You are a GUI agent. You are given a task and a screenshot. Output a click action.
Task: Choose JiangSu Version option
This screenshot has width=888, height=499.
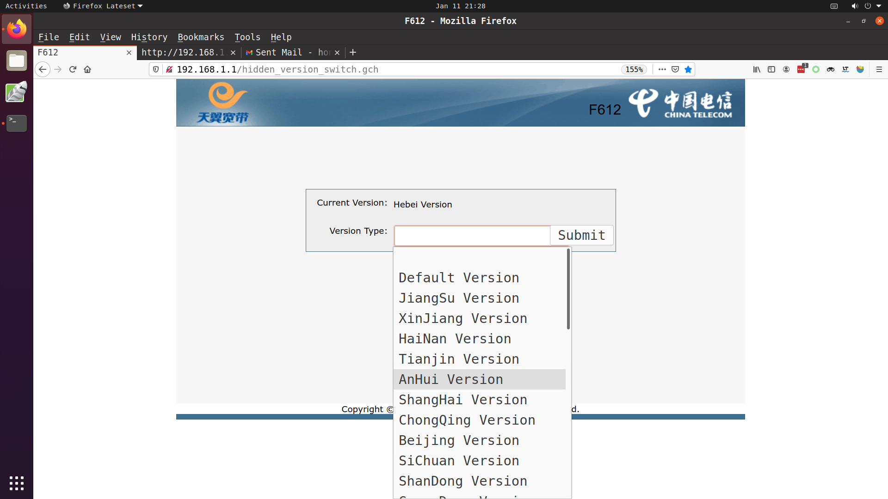coord(480,298)
